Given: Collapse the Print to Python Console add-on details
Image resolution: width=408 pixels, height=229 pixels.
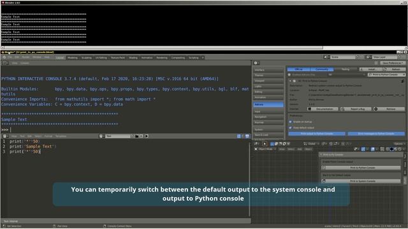Looking at the screenshot, I should (x=290, y=81).
